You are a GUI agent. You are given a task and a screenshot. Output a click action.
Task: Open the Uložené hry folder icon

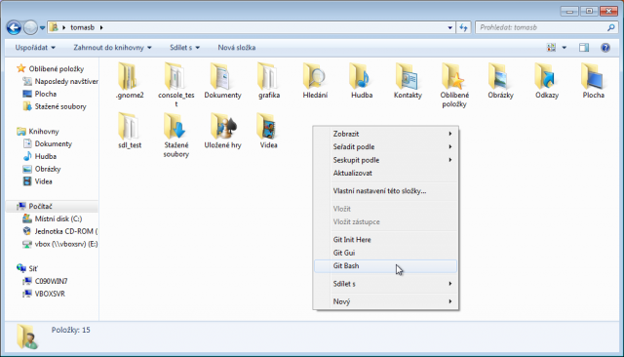pyautogui.click(x=222, y=126)
